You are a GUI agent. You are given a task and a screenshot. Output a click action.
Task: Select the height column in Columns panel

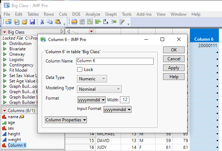point(14,134)
